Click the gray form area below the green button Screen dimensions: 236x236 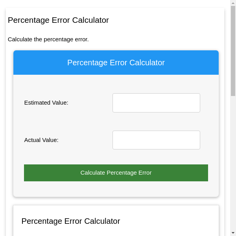(x=116, y=189)
